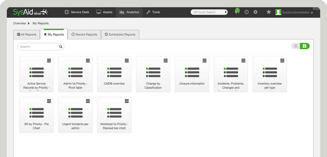The height and width of the screenshot is (157, 327).
Task: Open the settings gear icon
Action: point(255,12)
